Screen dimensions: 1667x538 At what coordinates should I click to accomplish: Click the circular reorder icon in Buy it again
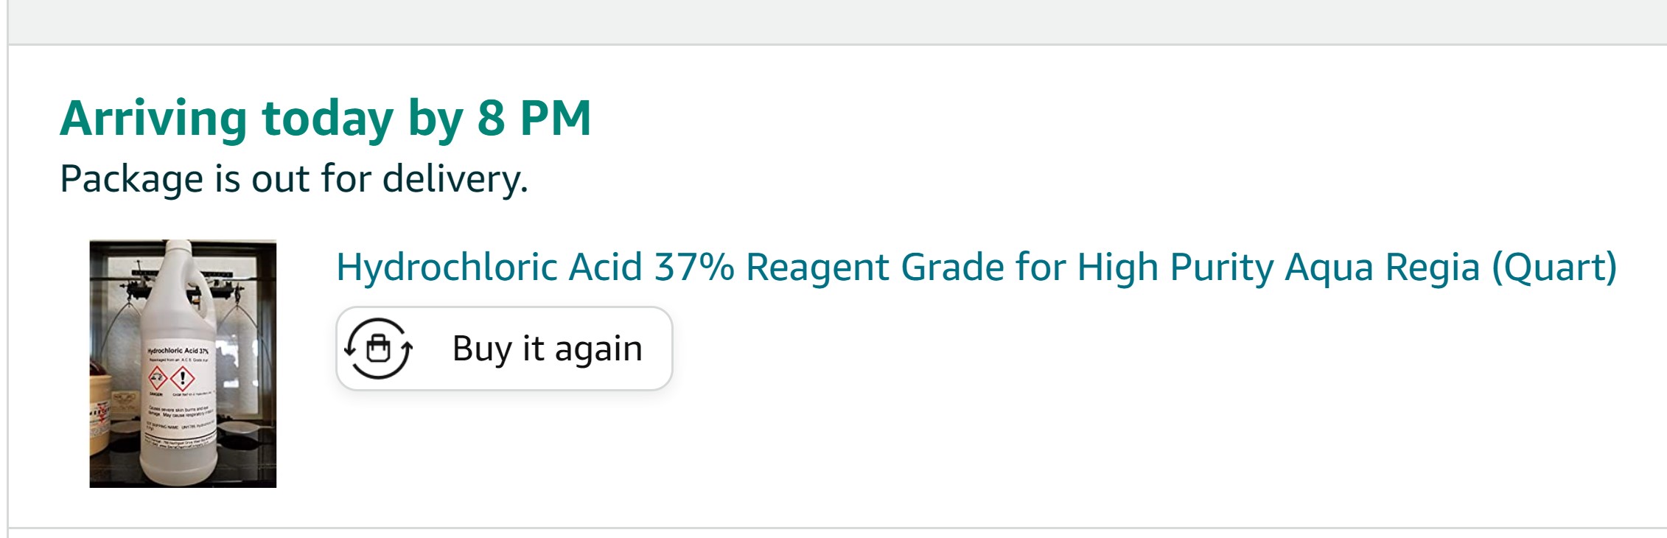click(378, 349)
